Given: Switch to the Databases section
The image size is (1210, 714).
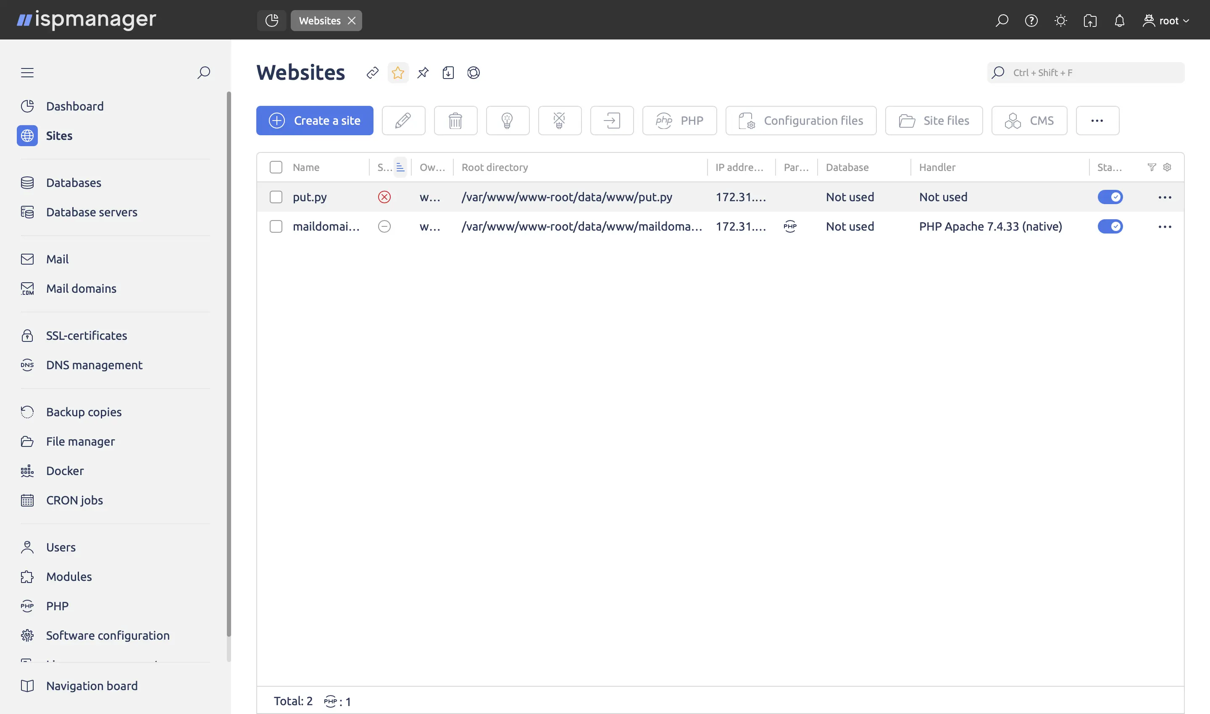Looking at the screenshot, I should pyautogui.click(x=74, y=182).
